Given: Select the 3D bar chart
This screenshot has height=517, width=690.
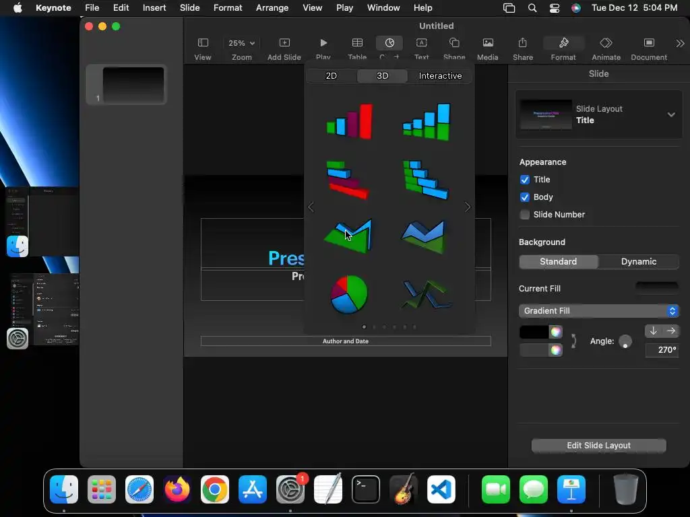Looking at the screenshot, I should (x=348, y=179).
